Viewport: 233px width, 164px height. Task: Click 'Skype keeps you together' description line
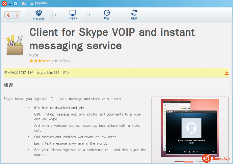click(63, 99)
